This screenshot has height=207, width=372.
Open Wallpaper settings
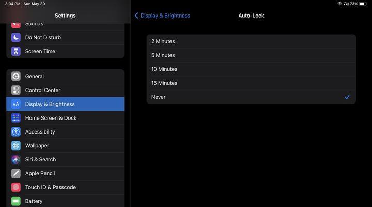[65, 146]
